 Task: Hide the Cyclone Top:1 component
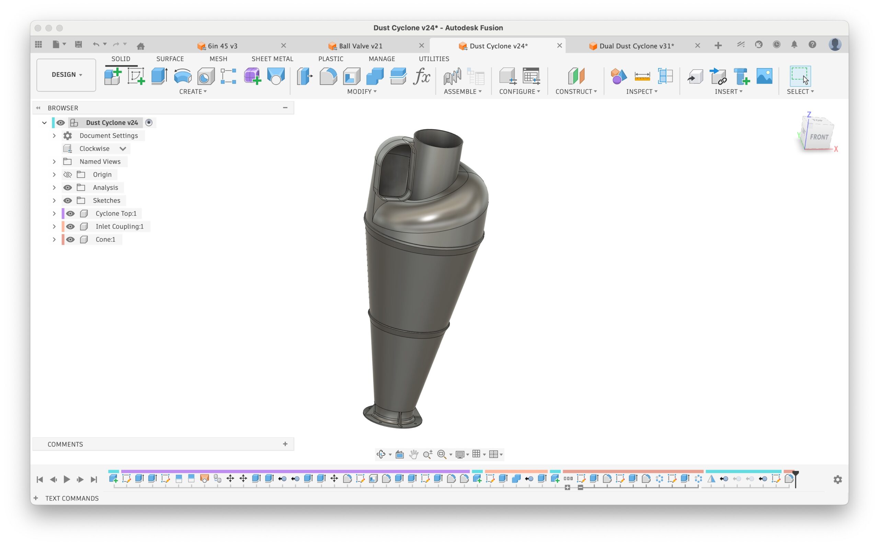70,213
